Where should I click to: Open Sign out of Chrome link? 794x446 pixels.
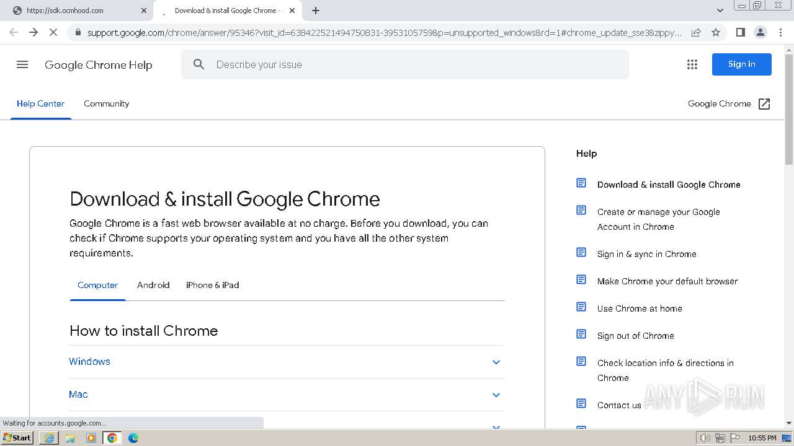636,336
